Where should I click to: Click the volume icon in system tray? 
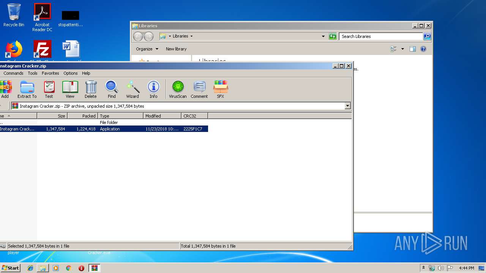pyautogui.click(x=440, y=268)
